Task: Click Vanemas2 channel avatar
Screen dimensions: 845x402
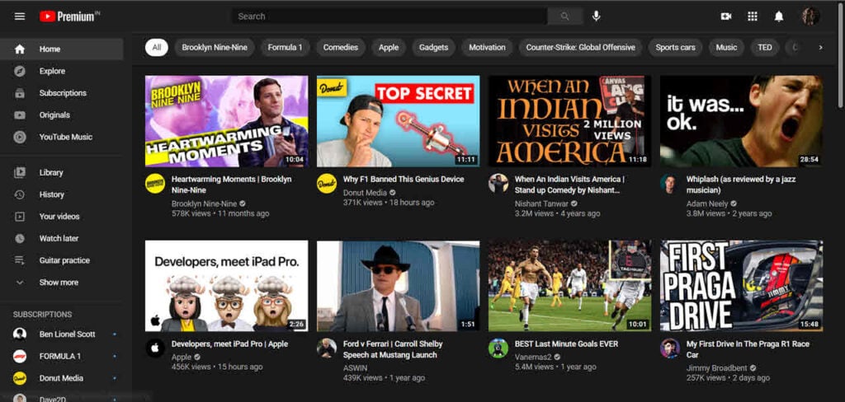Action: pos(498,348)
